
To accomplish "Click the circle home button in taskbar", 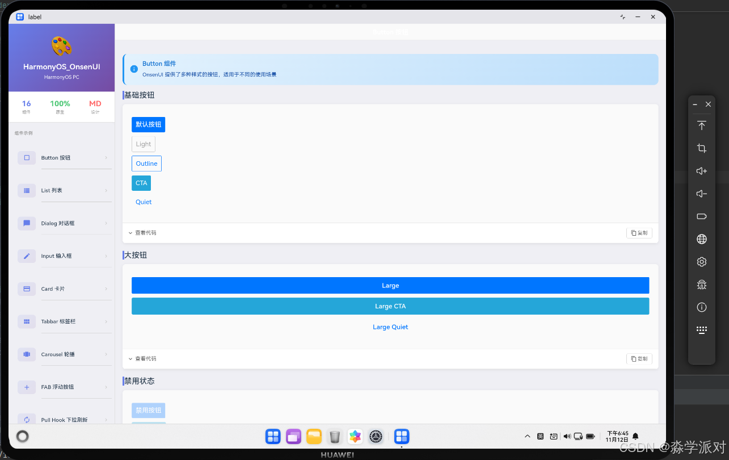I will click(22, 437).
